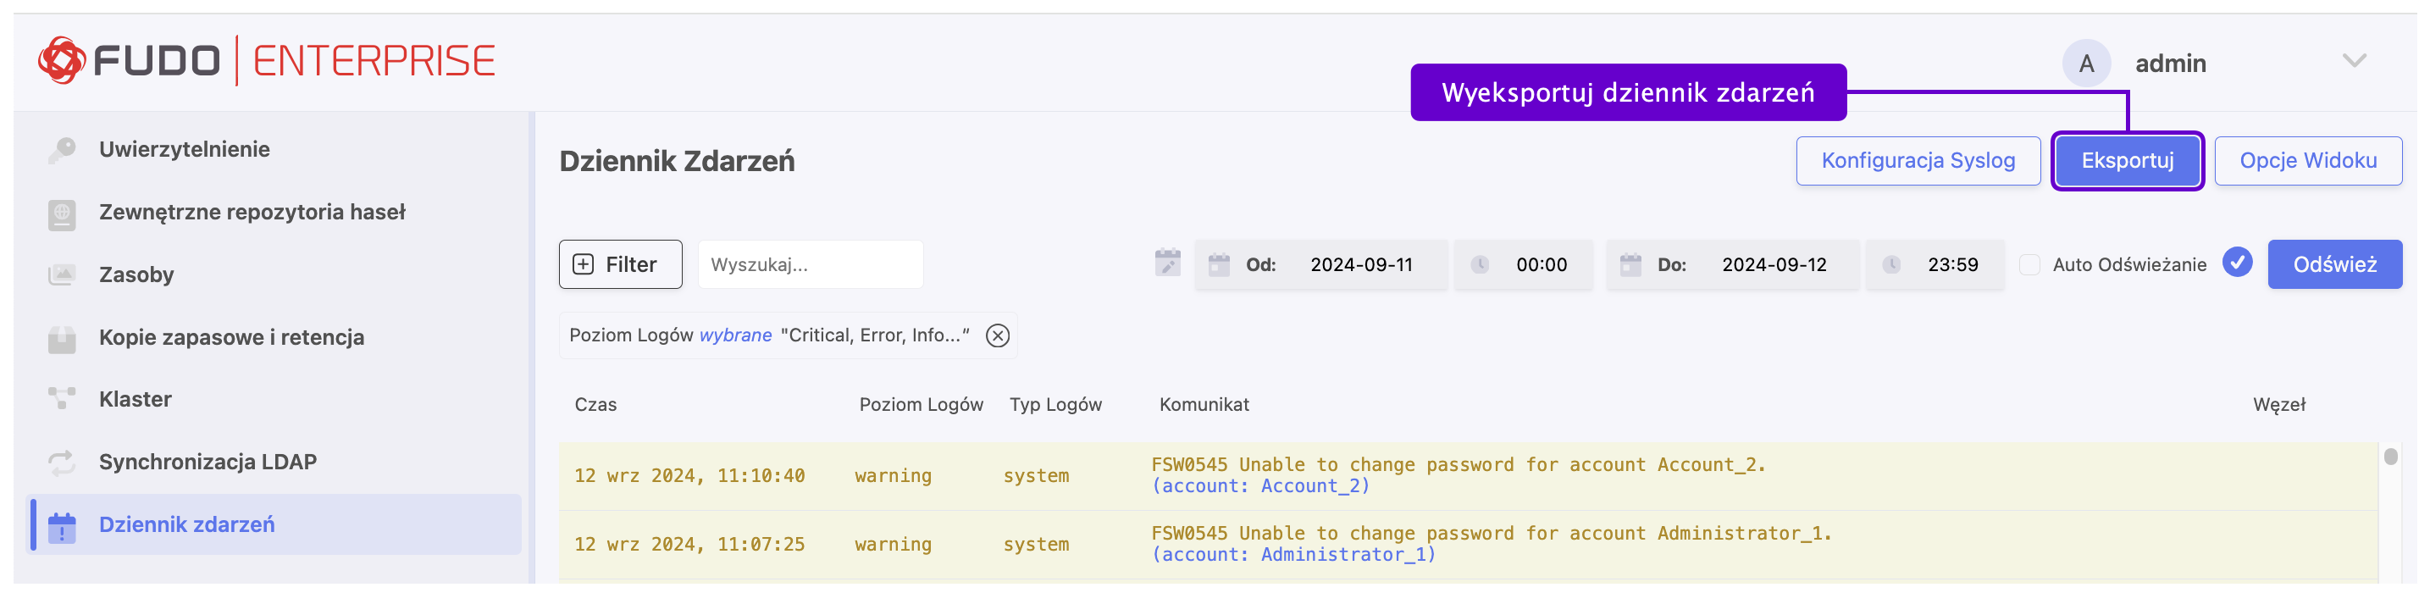Click the Klaster nodes icon
The image size is (2430, 604).
point(61,400)
